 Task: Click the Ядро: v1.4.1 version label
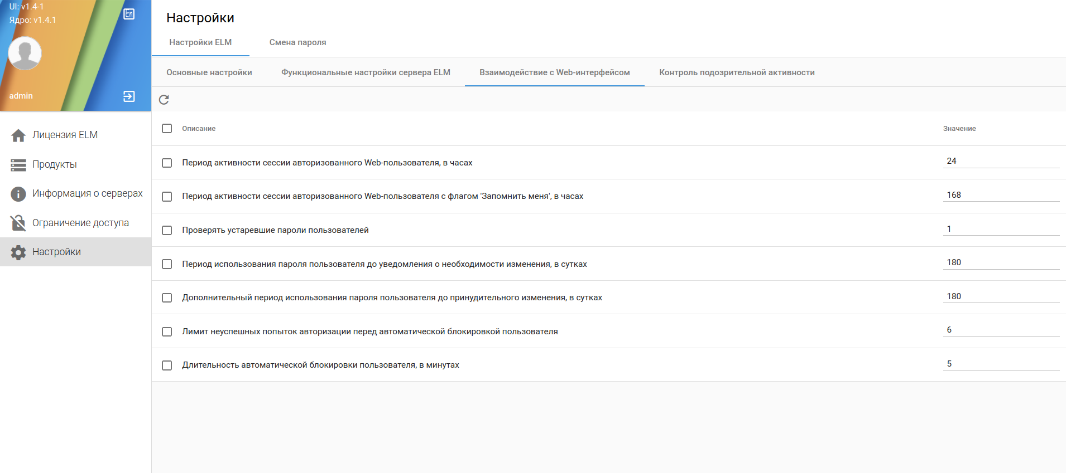[x=32, y=20]
